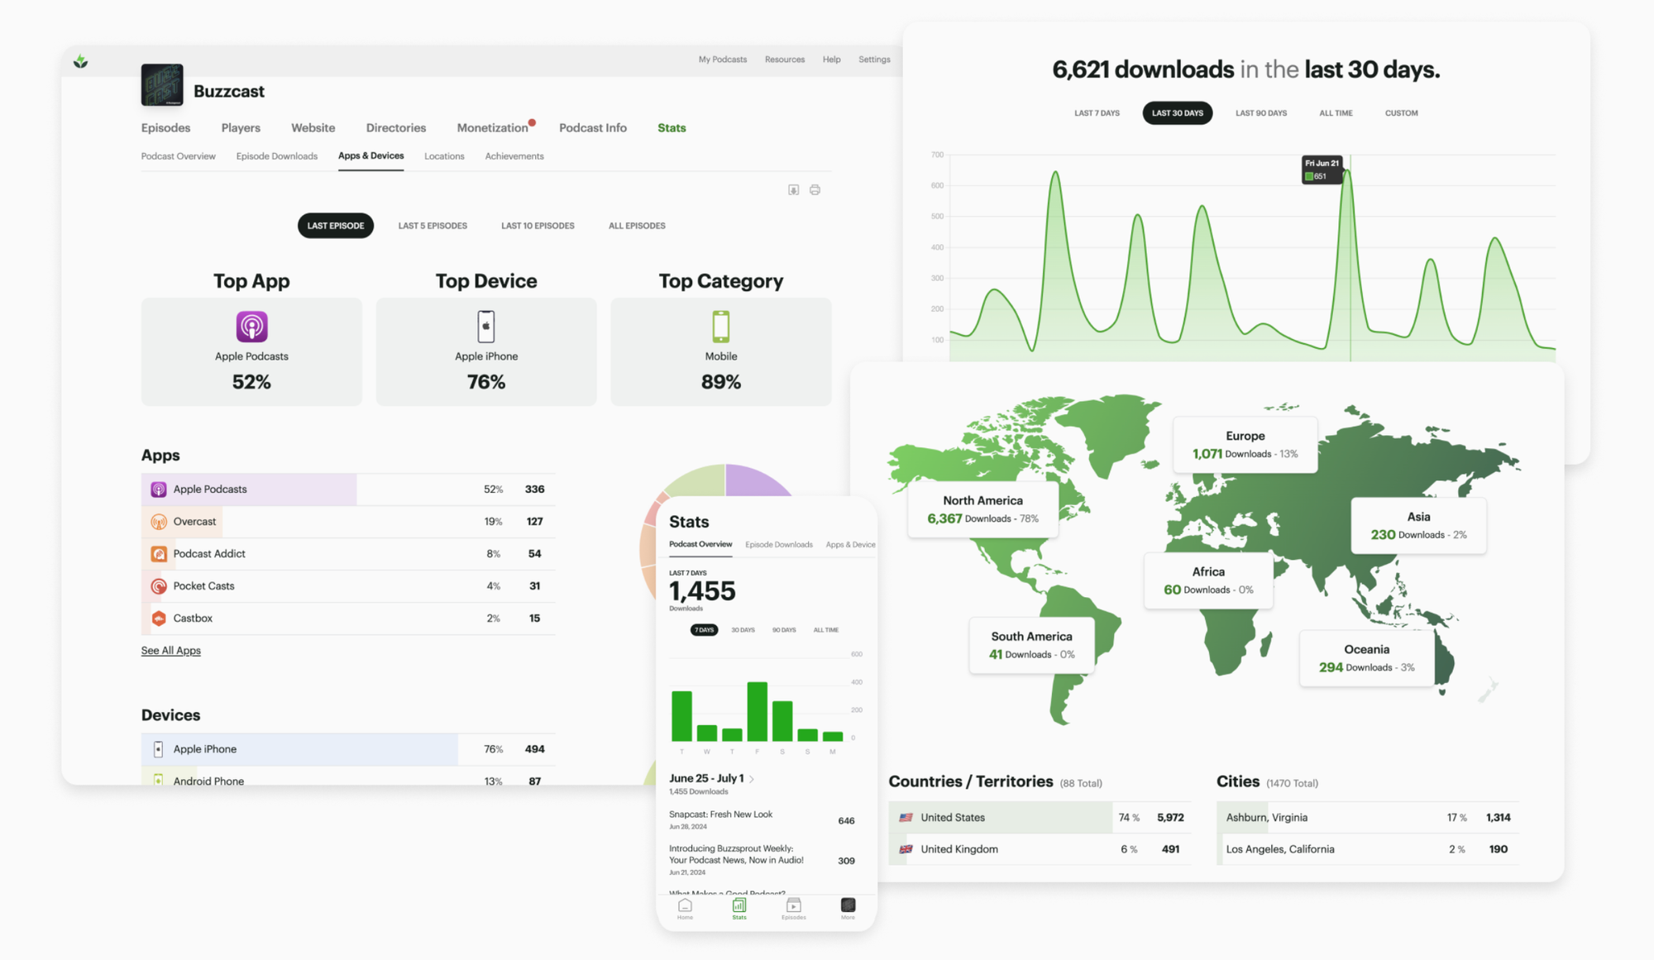1654x960 pixels.
Task: Select 30 DAYS in mobile stats
Action: (743, 630)
